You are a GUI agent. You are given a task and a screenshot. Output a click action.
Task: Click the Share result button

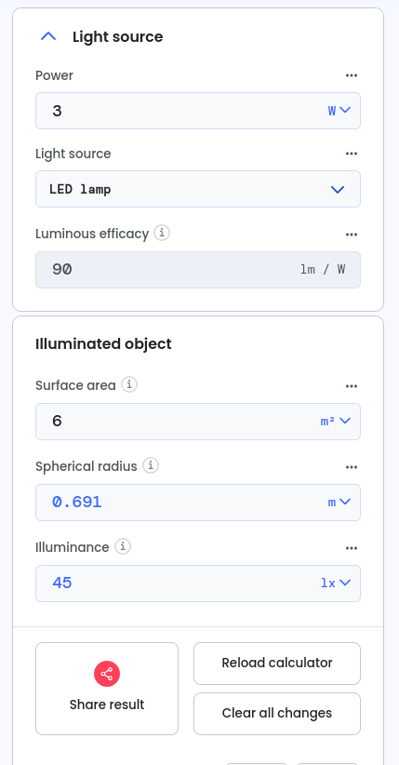tap(107, 689)
